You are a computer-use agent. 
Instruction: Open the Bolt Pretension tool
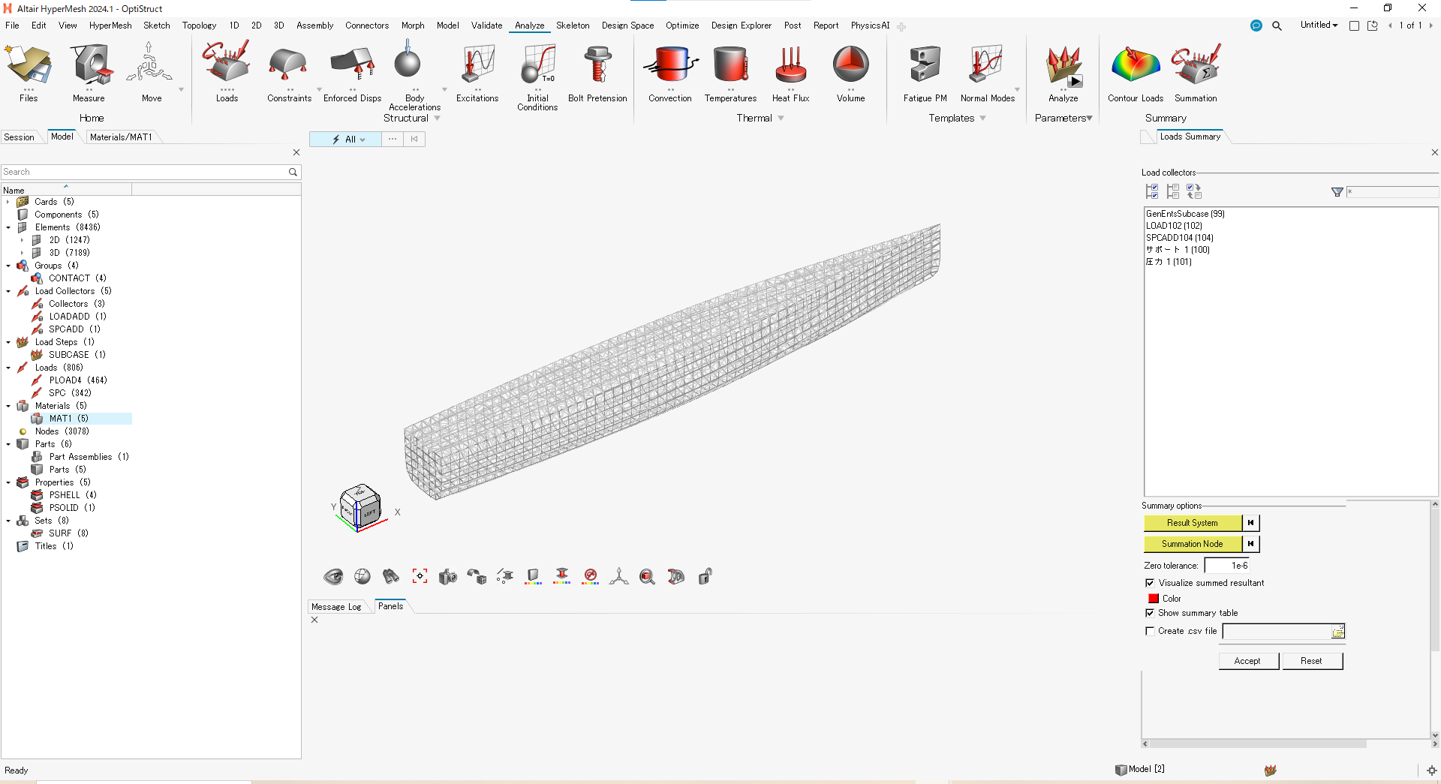[x=597, y=64]
